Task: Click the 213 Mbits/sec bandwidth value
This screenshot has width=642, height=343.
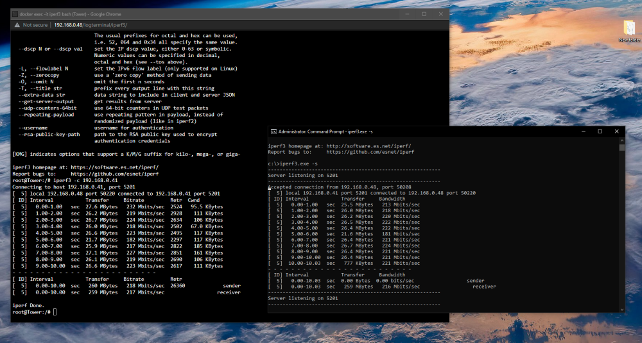Action: [401, 205]
